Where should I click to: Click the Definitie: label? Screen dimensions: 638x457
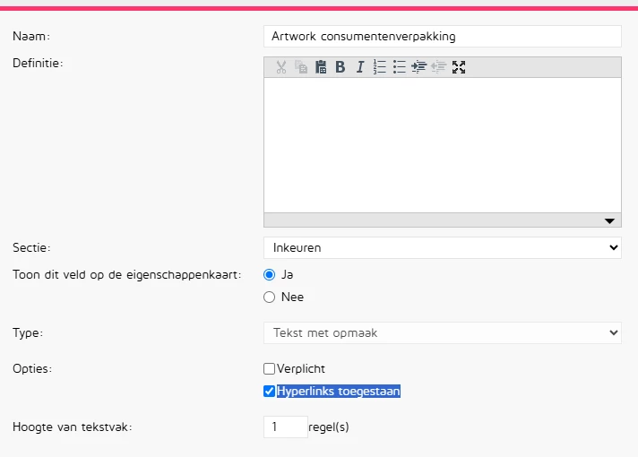(x=38, y=63)
